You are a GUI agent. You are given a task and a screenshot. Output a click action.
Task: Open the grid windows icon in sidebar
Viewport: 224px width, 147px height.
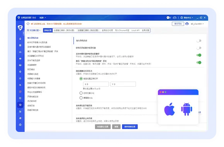click(x=20, y=45)
